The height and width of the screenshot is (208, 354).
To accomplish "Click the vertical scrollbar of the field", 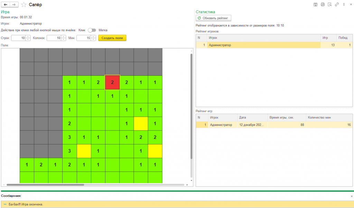I will pos(192,106).
